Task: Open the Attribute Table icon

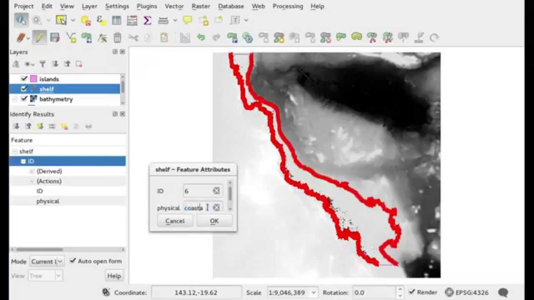Action: click(116, 20)
